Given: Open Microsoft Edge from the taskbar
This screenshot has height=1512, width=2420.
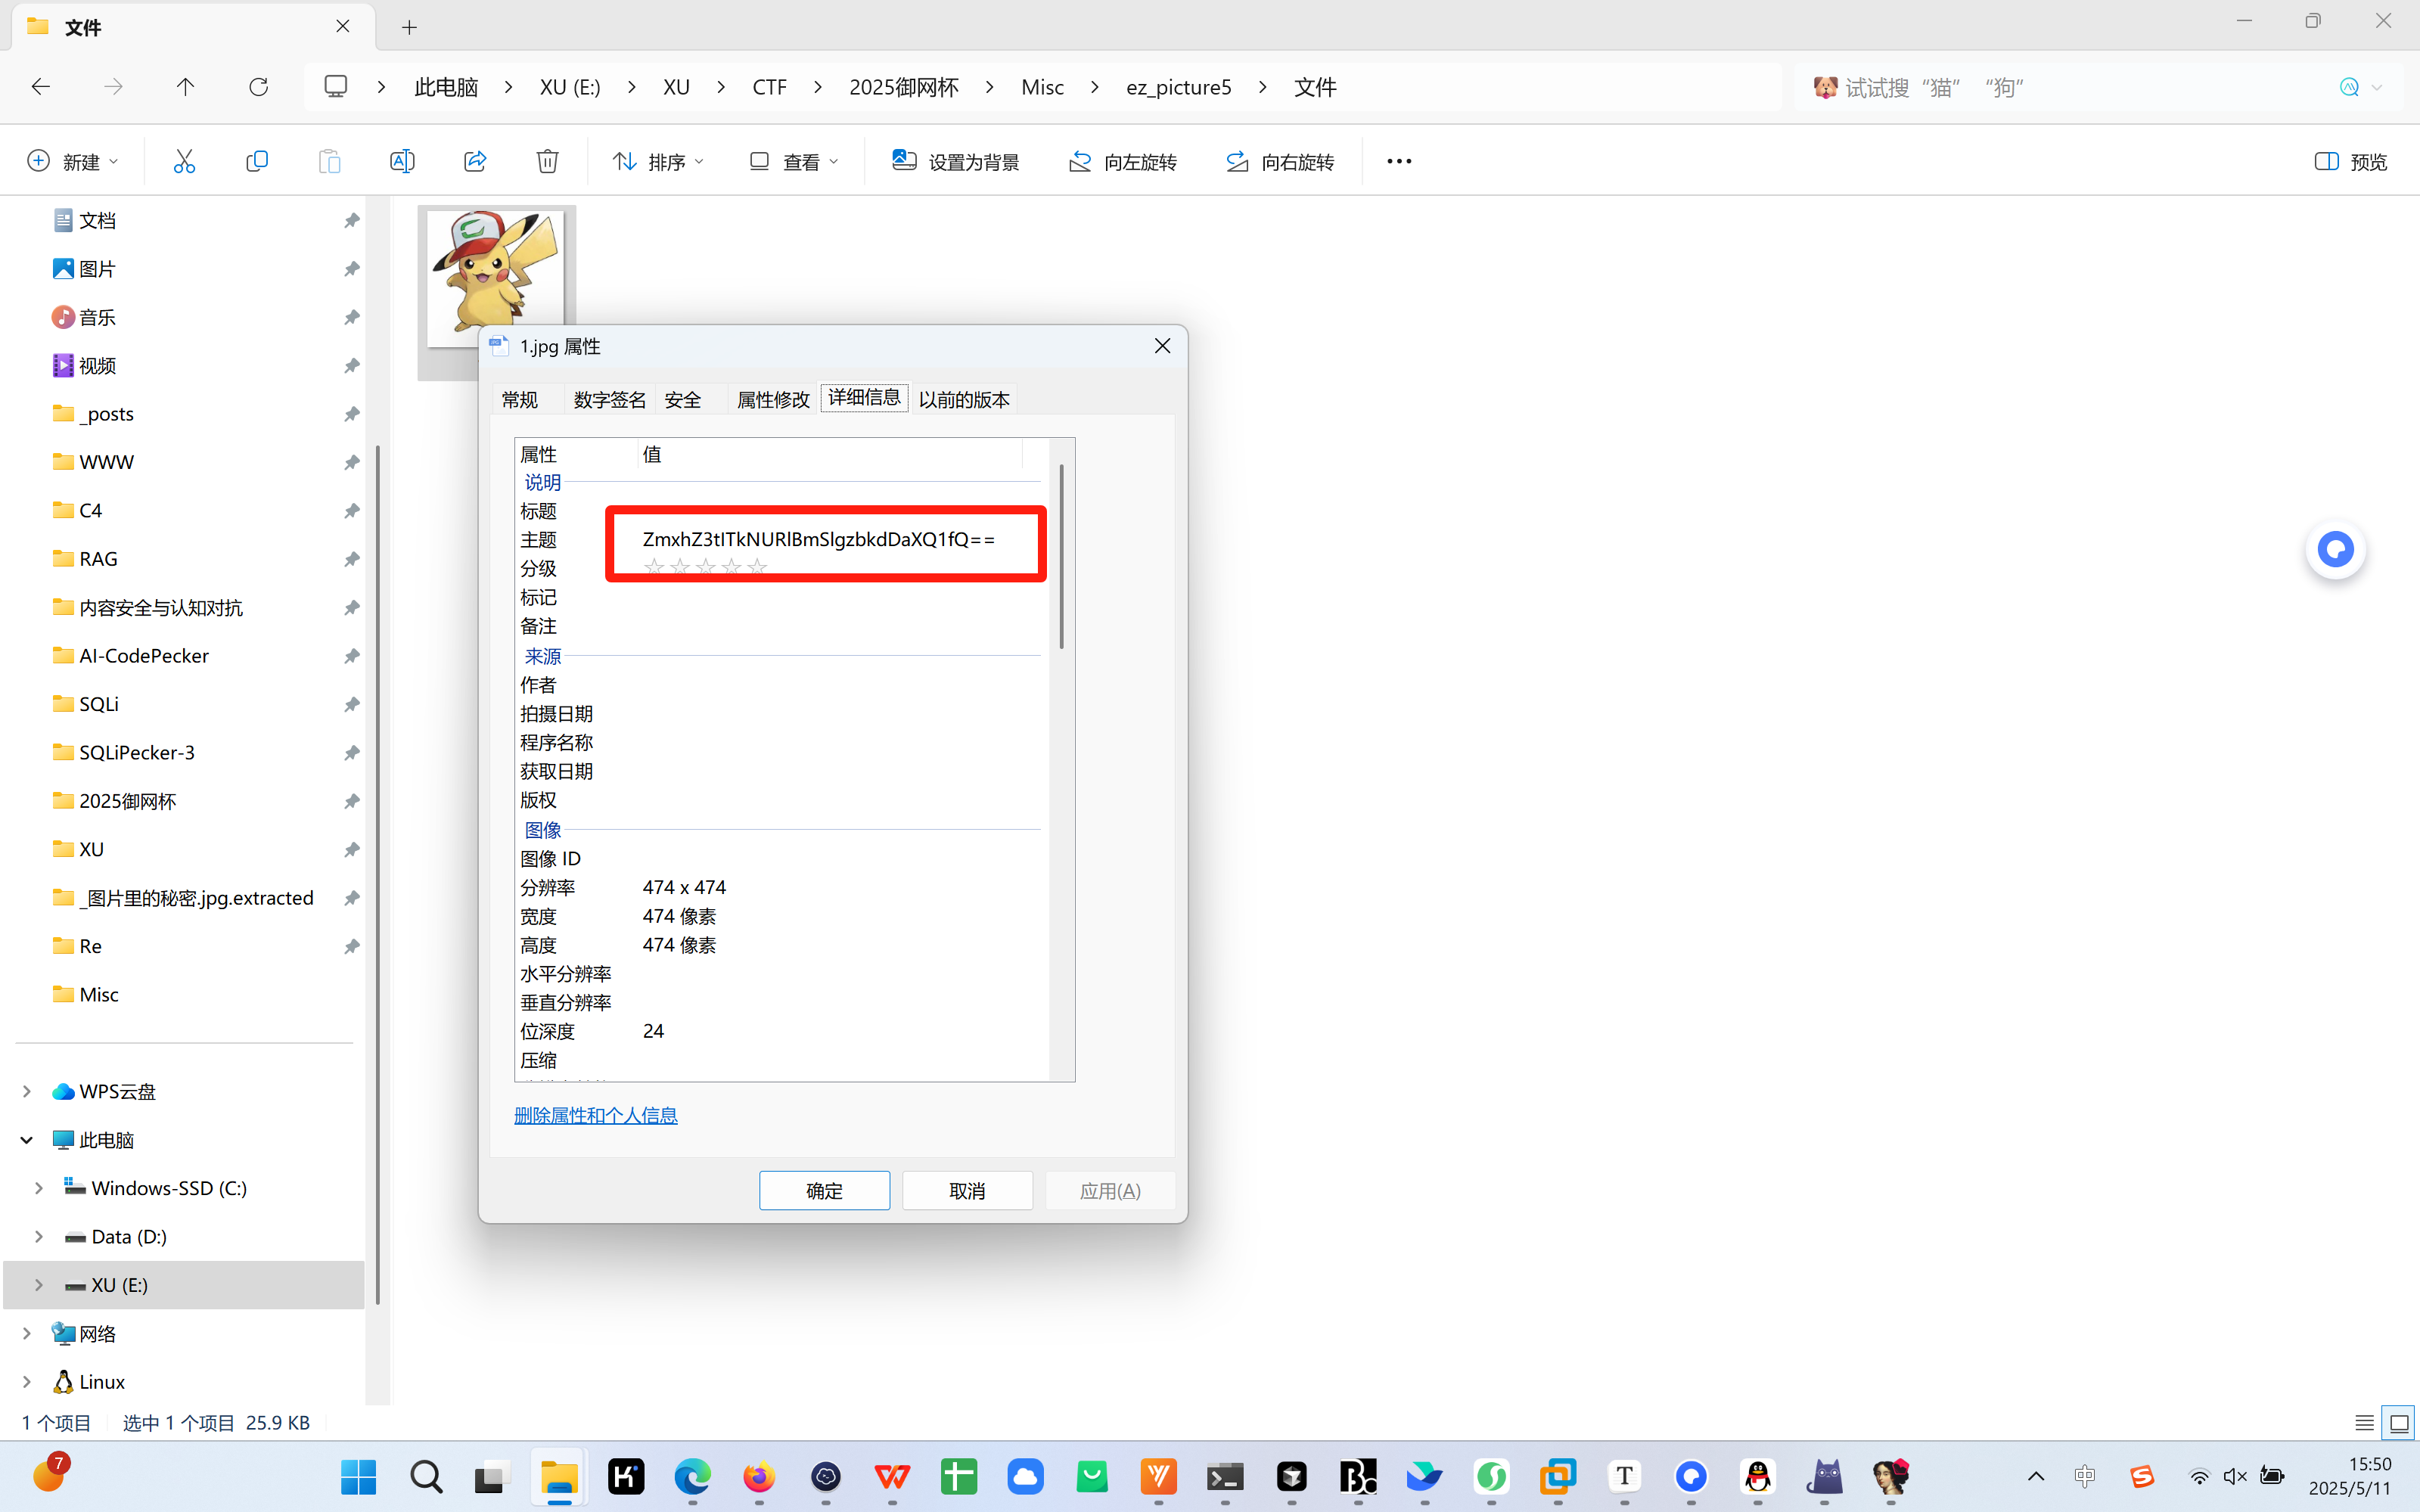Looking at the screenshot, I should pyautogui.click(x=692, y=1476).
